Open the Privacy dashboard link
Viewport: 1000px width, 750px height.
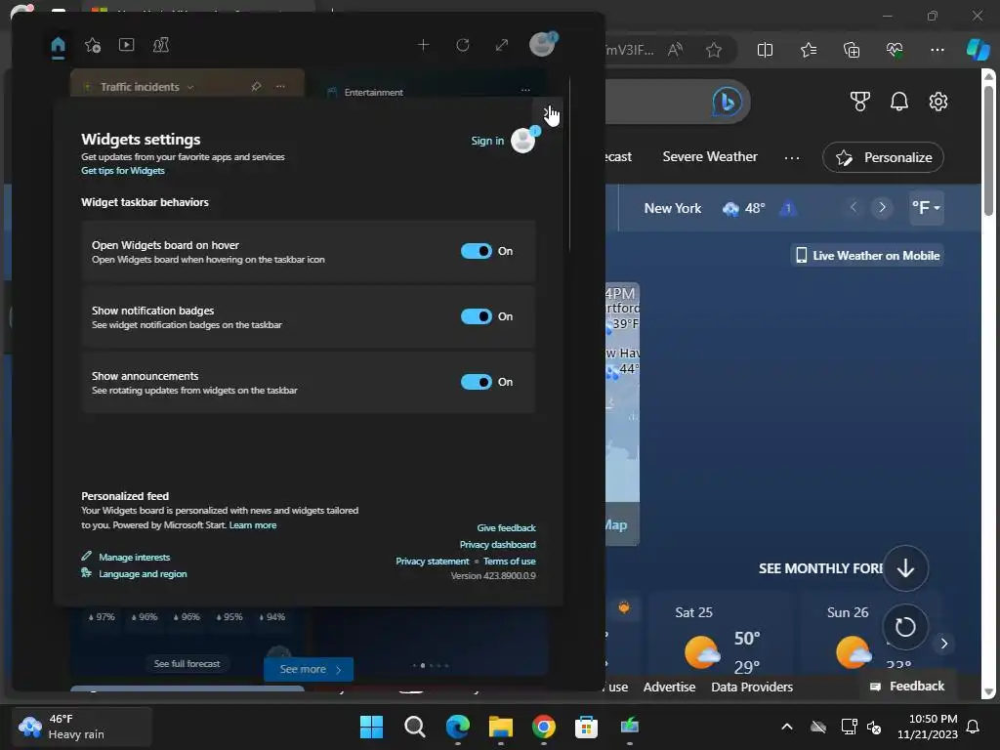pyautogui.click(x=497, y=544)
